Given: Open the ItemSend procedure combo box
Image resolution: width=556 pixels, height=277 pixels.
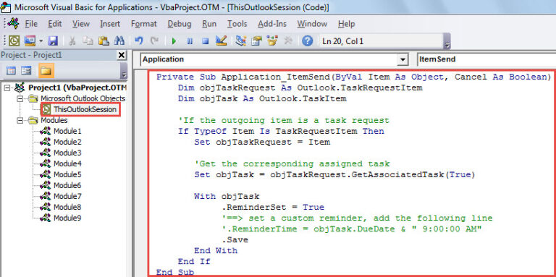Looking at the screenshot, I should 486,59.
